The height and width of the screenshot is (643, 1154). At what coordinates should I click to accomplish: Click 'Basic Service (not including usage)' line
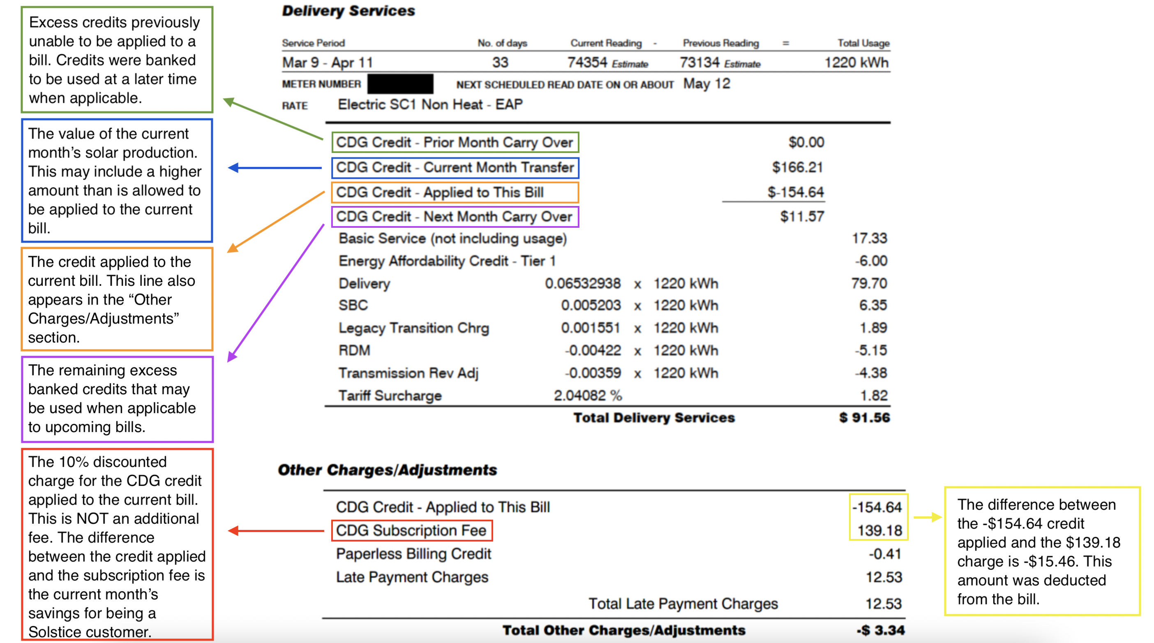(x=452, y=238)
